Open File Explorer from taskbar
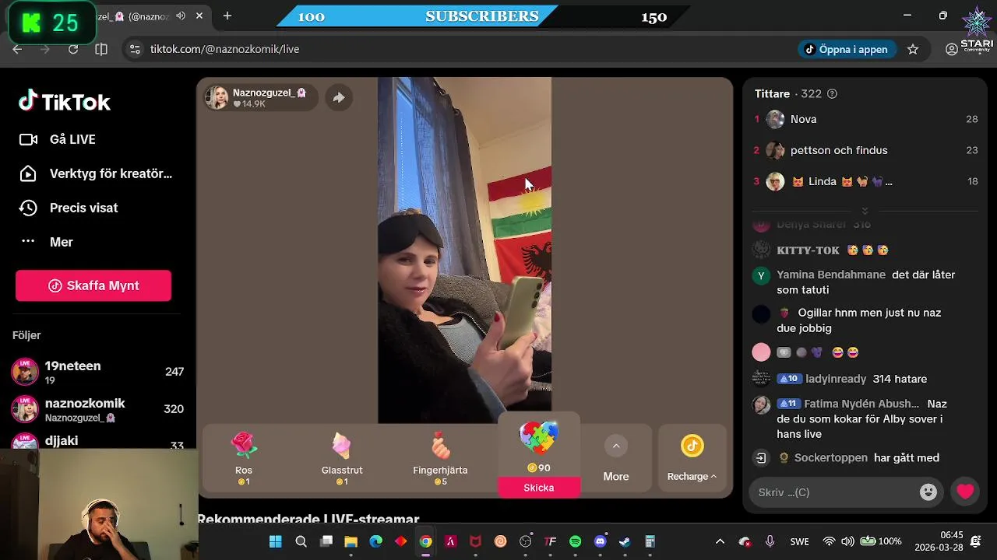This screenshot has height=560, width=997. point(351,541)
